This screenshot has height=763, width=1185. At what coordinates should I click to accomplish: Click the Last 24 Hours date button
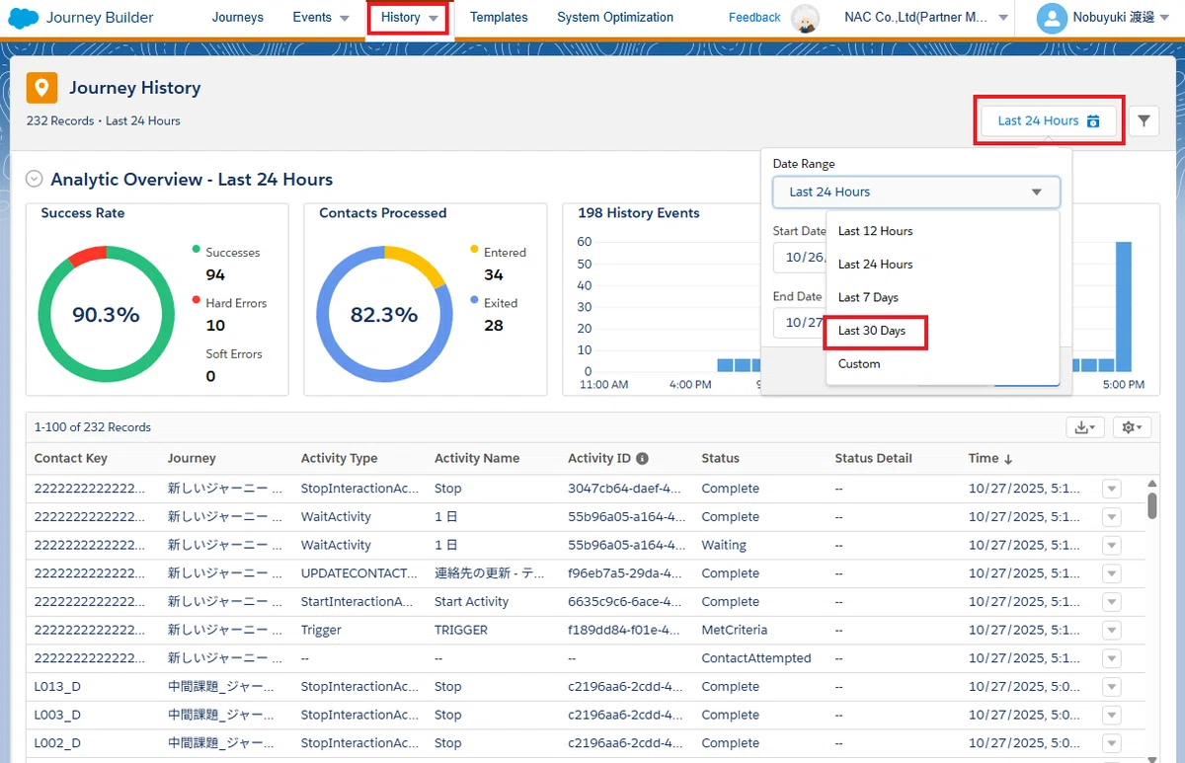[x=1049, y=120]
